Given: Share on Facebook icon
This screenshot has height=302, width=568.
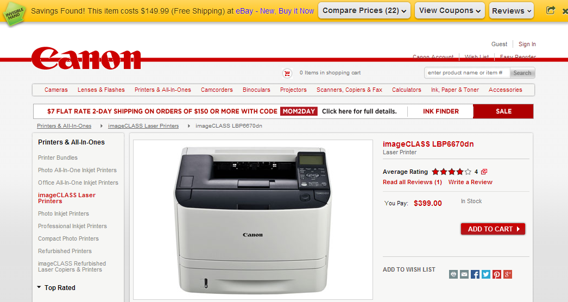Looking at the screenshot, I should pyautogui.click(x=475, y=274).
